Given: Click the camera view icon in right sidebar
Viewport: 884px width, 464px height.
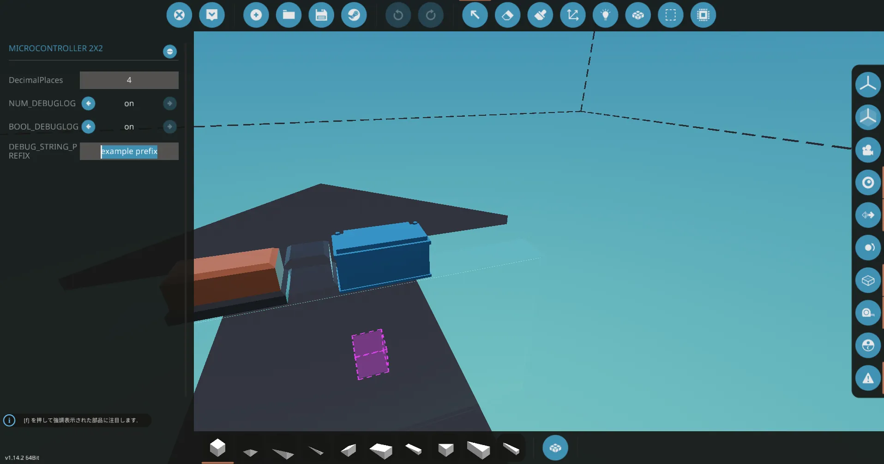Looking at the screenshot, I should click(868, 150).
